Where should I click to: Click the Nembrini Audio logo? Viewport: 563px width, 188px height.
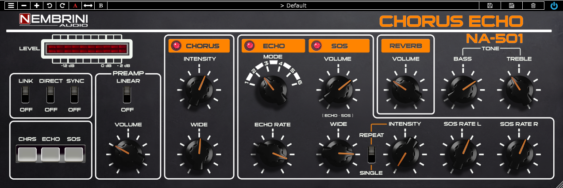54,20
